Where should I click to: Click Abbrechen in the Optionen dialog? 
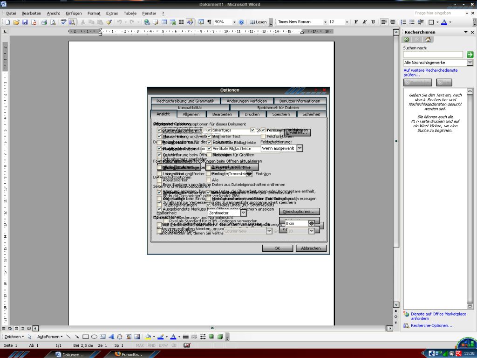tap(311, 248)
